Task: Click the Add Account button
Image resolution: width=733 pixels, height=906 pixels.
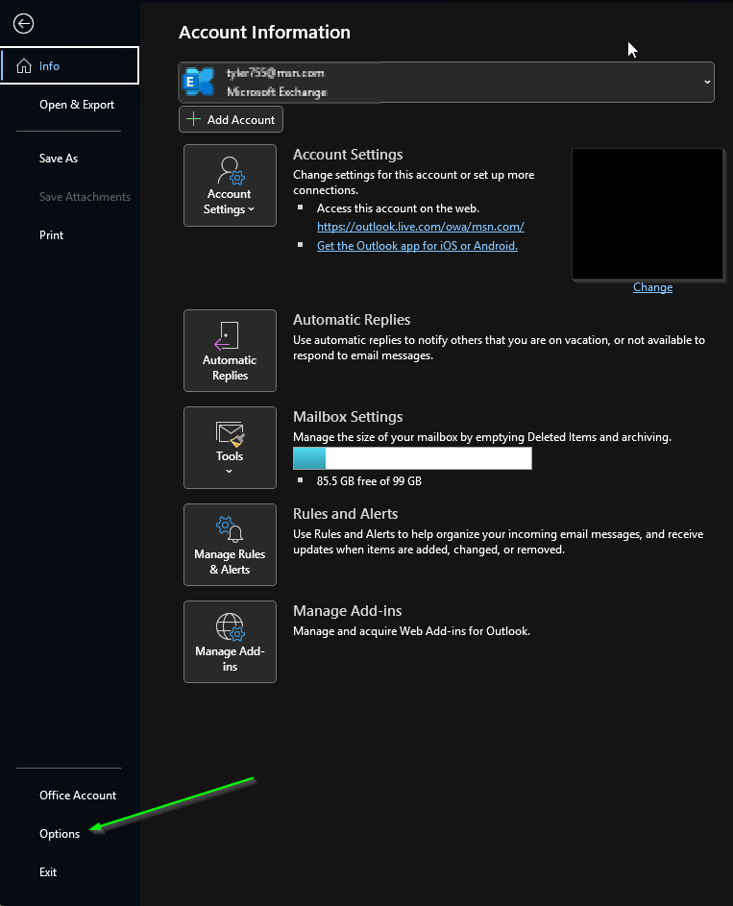Action: (231, 120)
